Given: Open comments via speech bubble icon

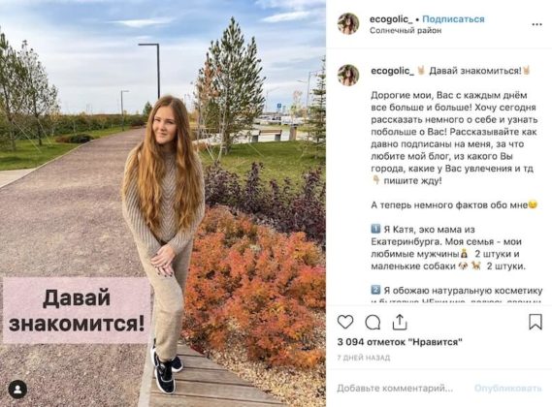Looking at the screenshot, I should (x=373, y=322).
